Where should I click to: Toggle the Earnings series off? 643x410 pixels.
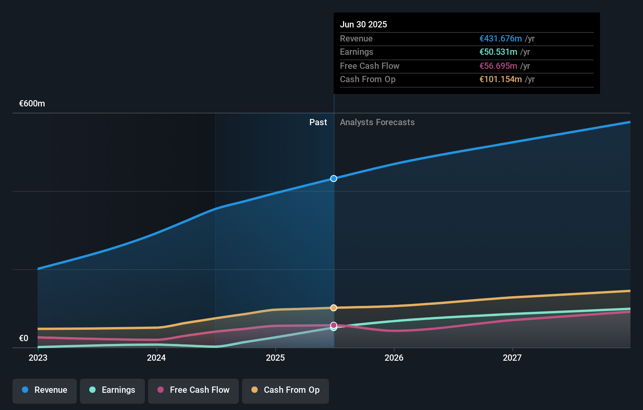click(112, 391)
